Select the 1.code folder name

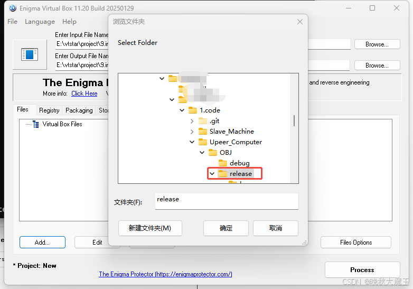coord(210,110)
